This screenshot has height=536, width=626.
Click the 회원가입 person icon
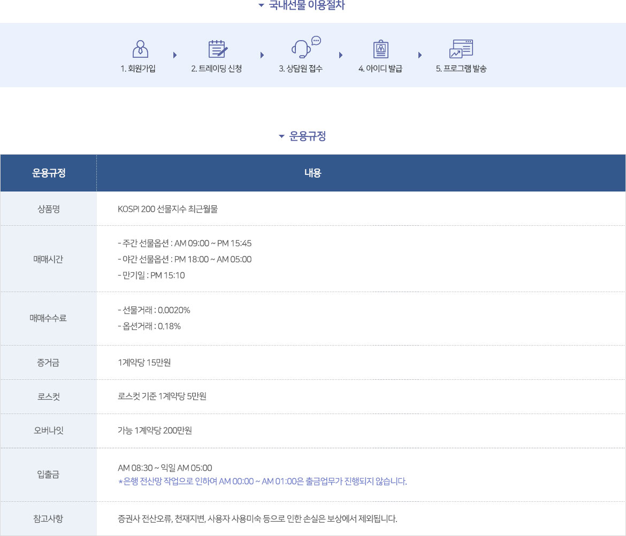click(140, 49)
